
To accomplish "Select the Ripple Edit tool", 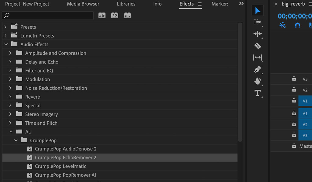I will pos(257,34).
